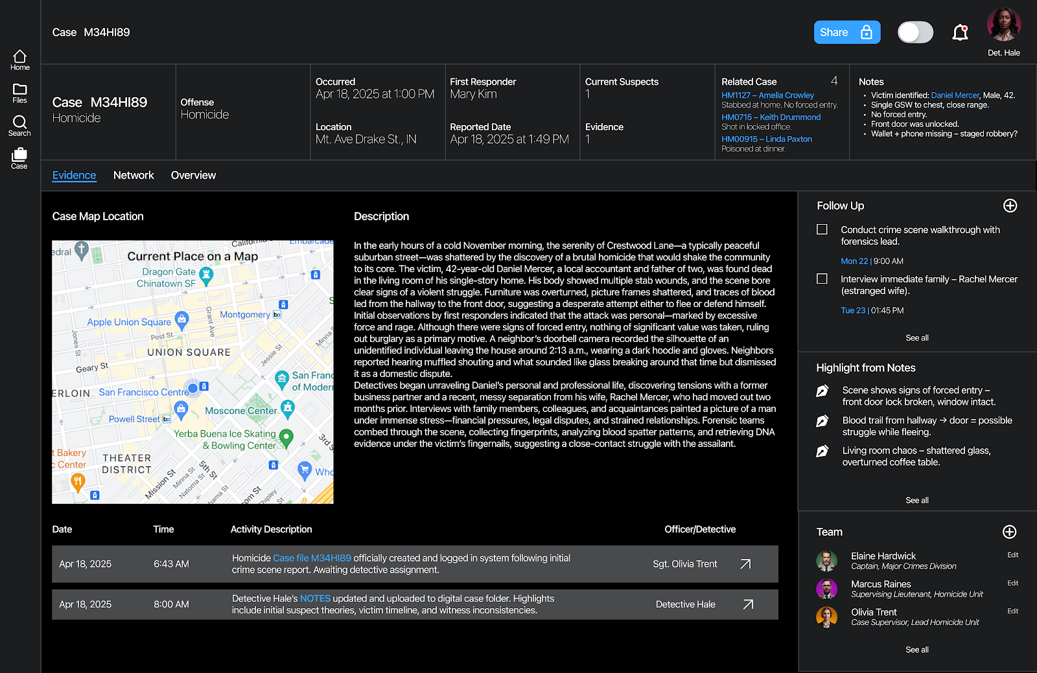Open the Home sidebar icon

pos(19,60)
